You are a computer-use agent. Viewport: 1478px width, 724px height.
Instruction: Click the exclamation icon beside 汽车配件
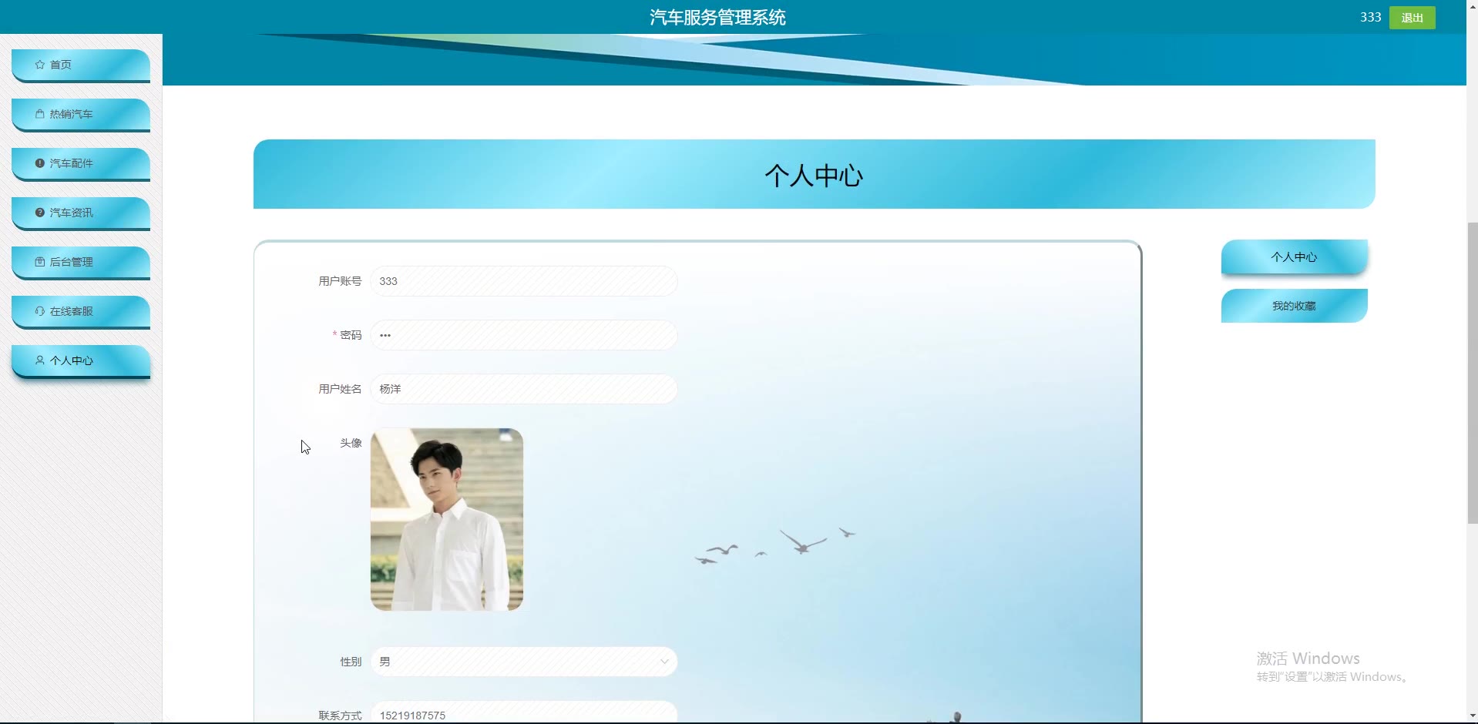[x=40, y=163]
